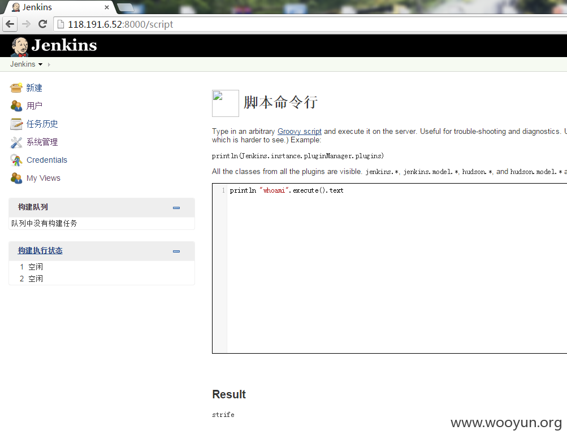This screenshot has height=439, width=567.
Task: Select the Jenkins browser tab
Action: pyautogui.click(x=60, y=7)
